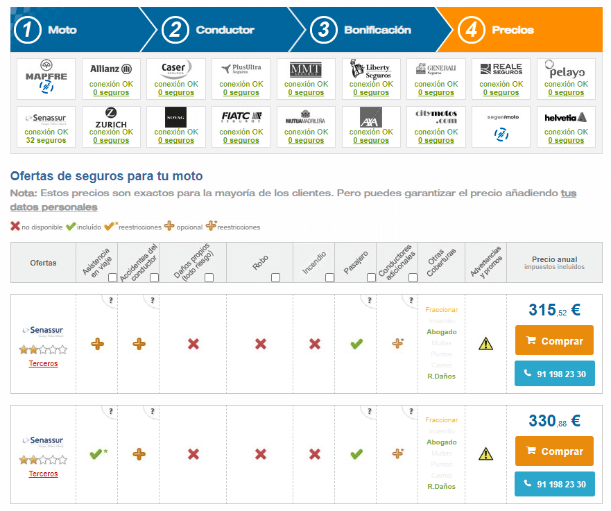Toggle the Pasajero coverage filter checkbox

point(371,277)
